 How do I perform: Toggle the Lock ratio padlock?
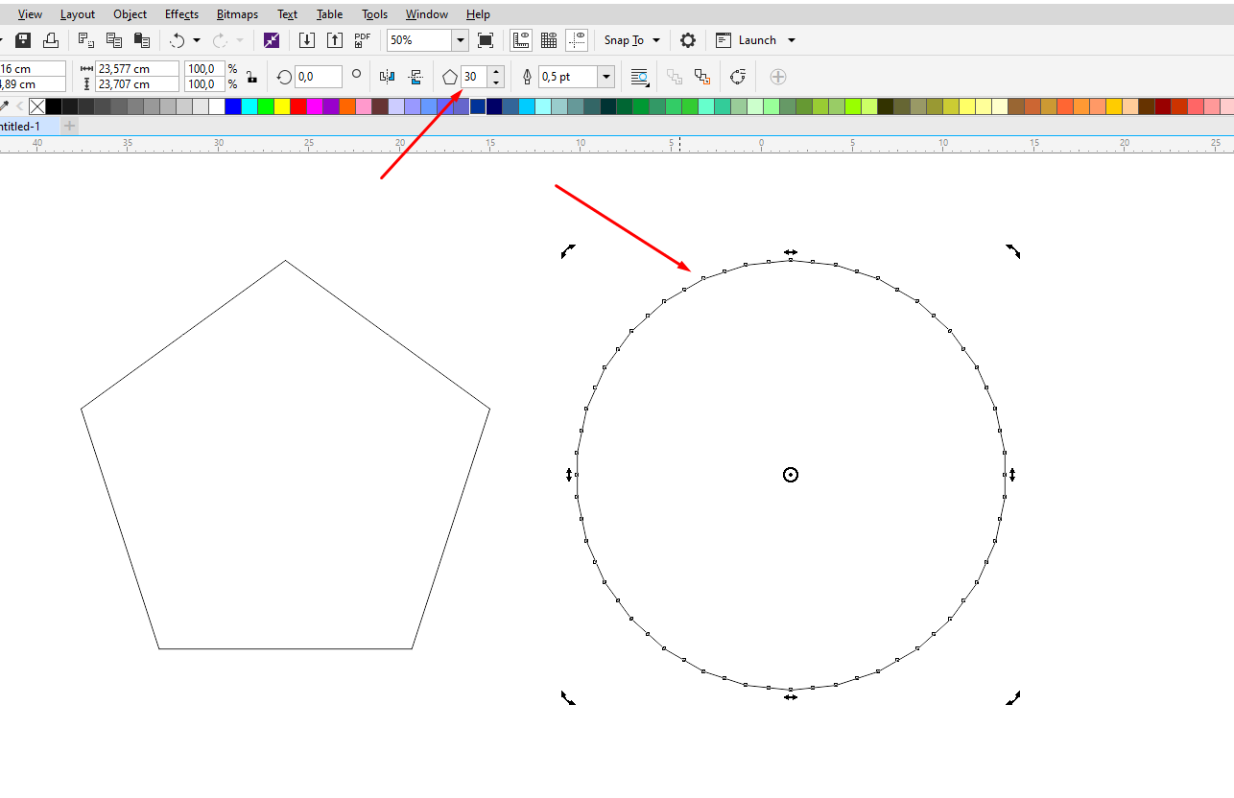pyautogui.click(x=251, y=77)
